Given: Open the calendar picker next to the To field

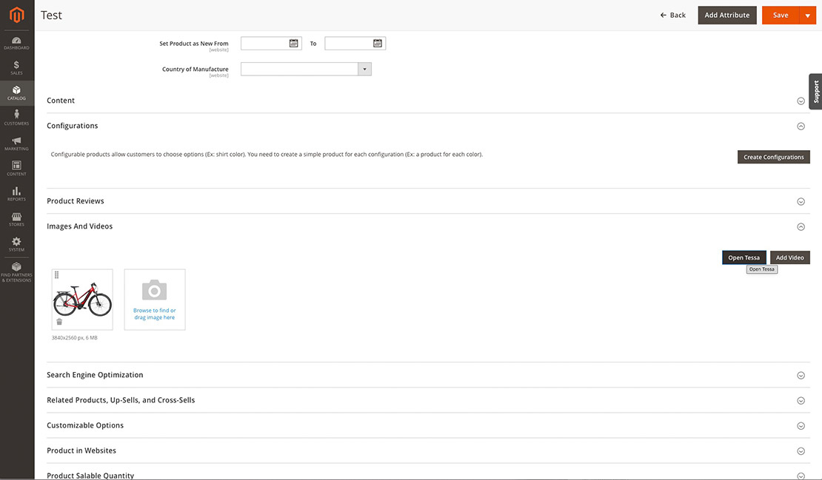Looking at the screenshot, I should click(x=378, y=42).
